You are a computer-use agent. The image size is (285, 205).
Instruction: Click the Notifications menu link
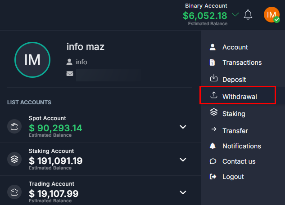click(241, 146)
